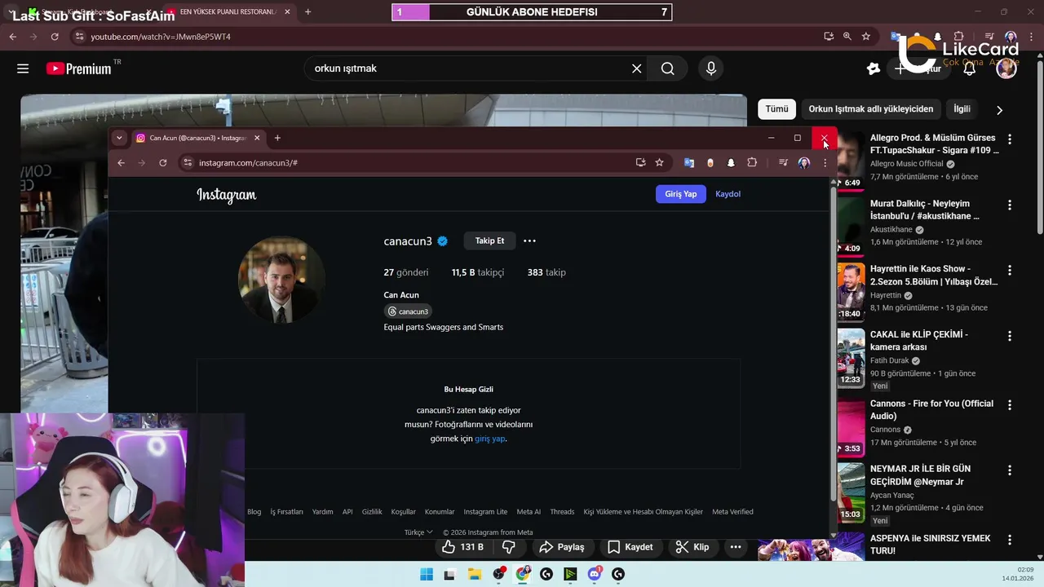The image size is (1044, 587).
Task: Open the Fatih Durak channel name
Action: tap(890, 360)
